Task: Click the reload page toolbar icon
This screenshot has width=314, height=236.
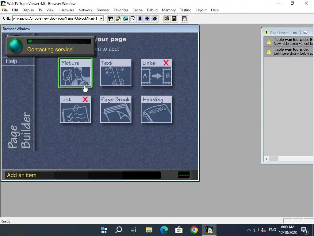Action: 133,19
